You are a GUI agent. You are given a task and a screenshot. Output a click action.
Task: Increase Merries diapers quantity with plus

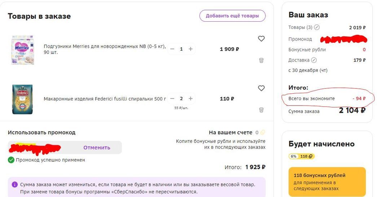point(190,49)
